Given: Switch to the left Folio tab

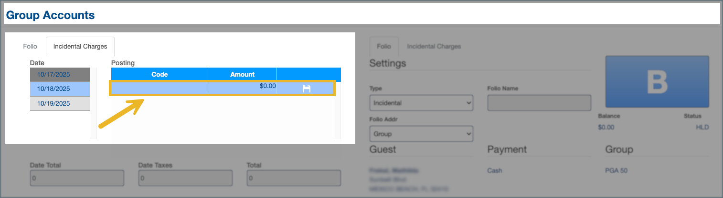Looking at the screenshot, I should coord(30,47).
